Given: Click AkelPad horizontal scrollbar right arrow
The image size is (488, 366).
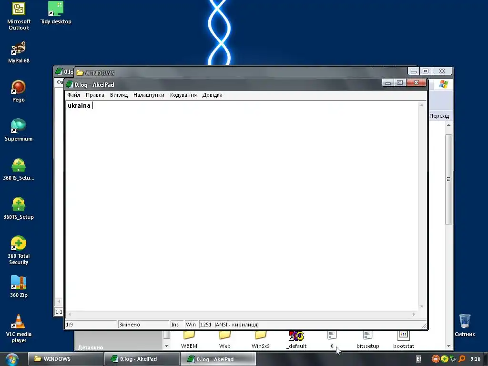Looking at the screenshot, I should pos(414,315).
